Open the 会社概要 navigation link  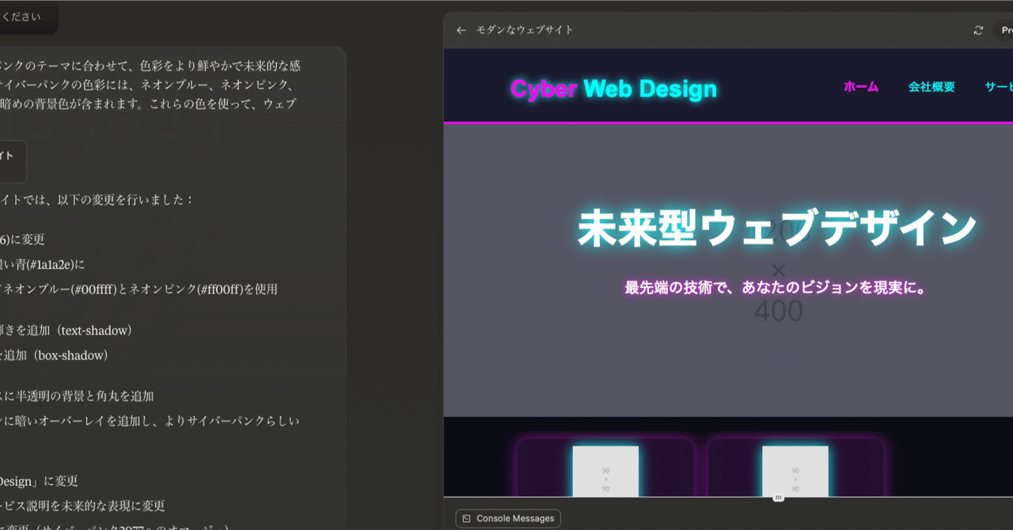click(x=931, y=87)
